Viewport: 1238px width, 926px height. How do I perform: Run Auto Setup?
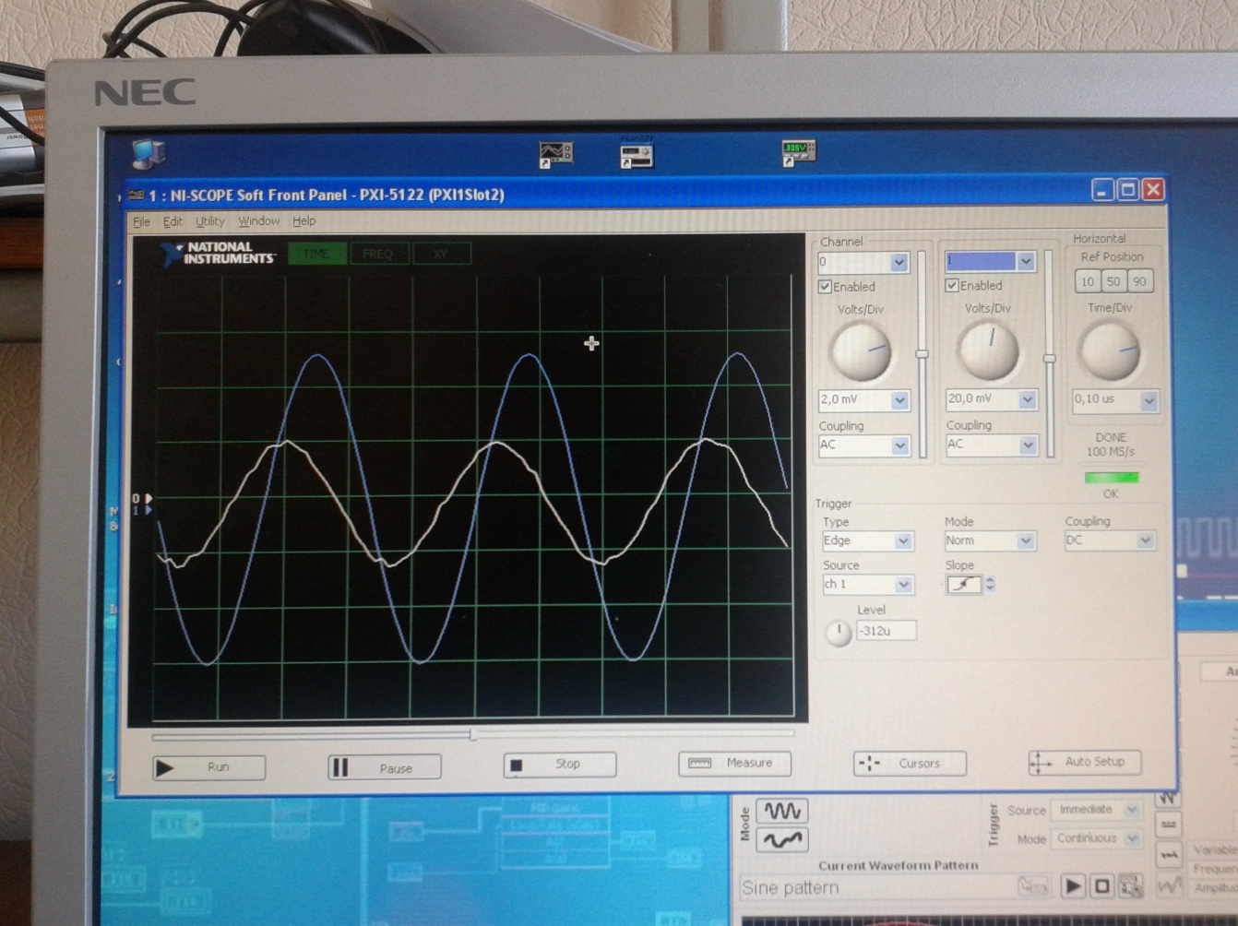coord(1084,762)
